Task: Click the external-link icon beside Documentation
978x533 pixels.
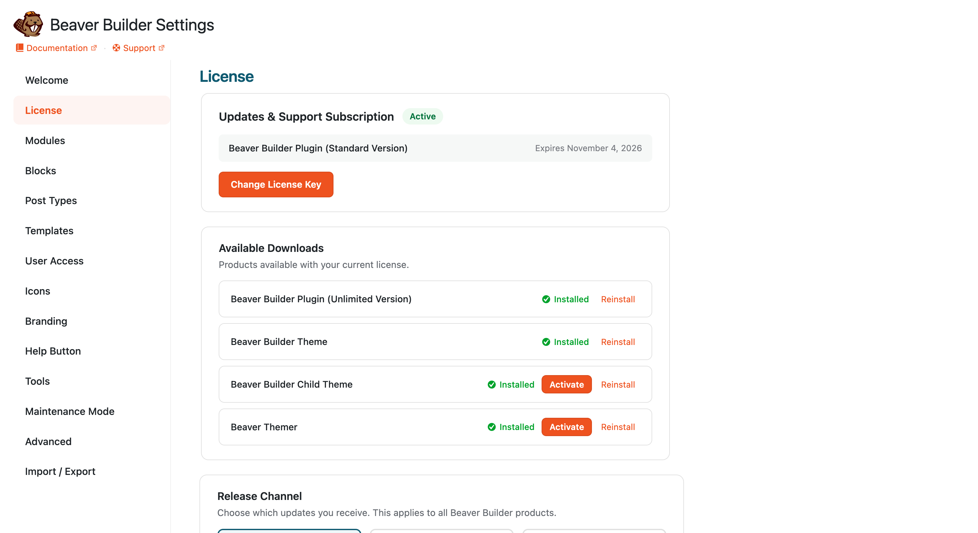Action: (94, 48)
